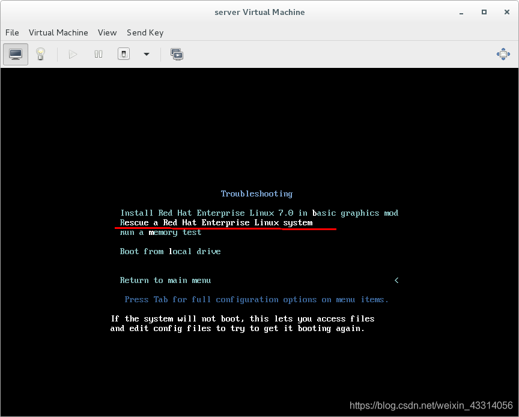Expand the shutdown options dropdown arrow

point(147,54)
